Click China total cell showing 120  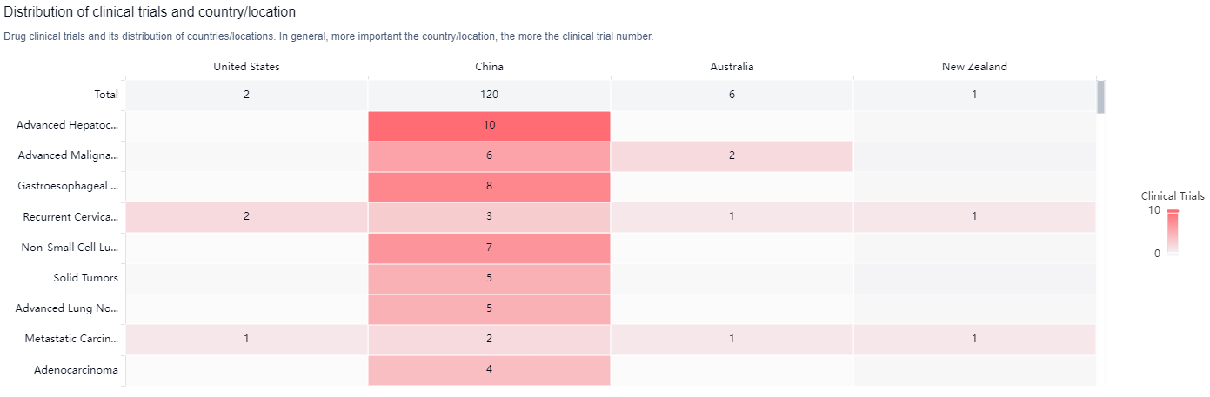point(489,95)
